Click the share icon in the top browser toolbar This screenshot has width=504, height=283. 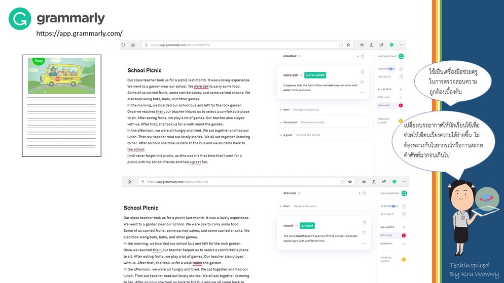381,45
